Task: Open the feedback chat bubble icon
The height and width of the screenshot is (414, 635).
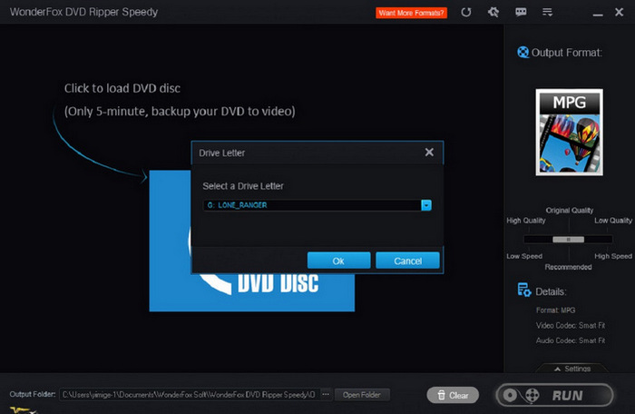Action: 521,12
